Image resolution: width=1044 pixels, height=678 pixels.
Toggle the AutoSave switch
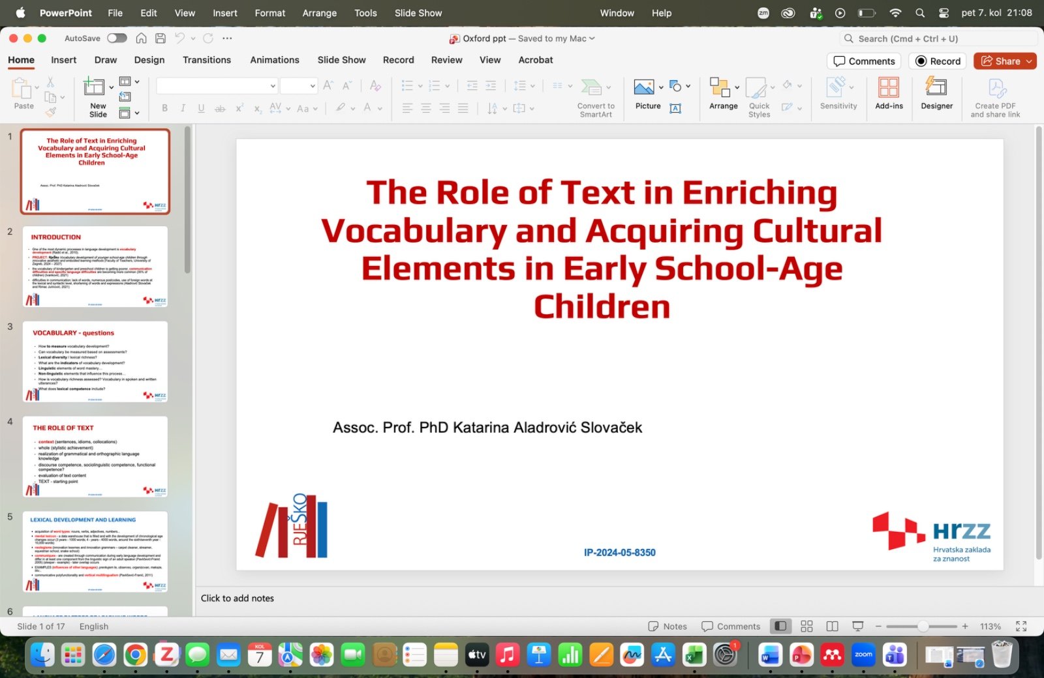click(x=117, y=38)
